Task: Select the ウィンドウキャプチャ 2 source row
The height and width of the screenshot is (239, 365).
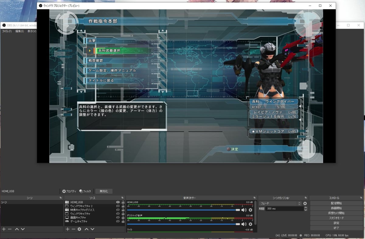Action: 95,206
